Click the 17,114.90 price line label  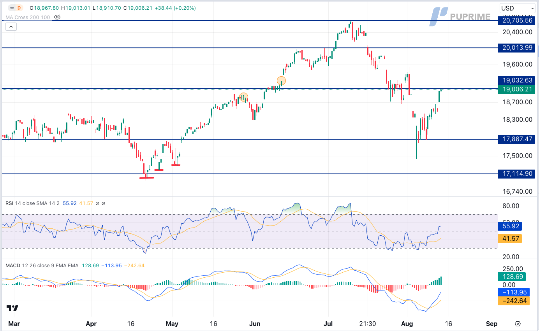(x=517, y=174)
